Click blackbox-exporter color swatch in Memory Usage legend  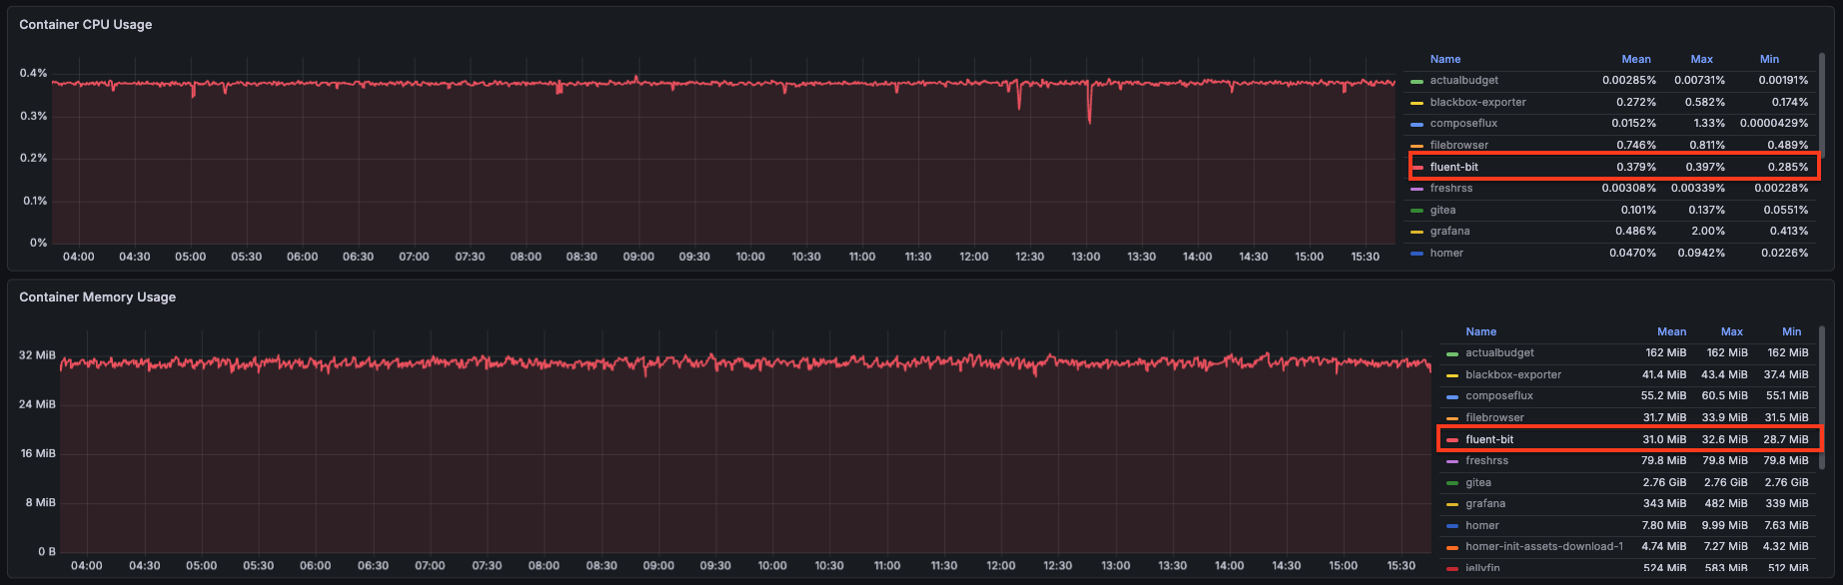point(1452,375)
